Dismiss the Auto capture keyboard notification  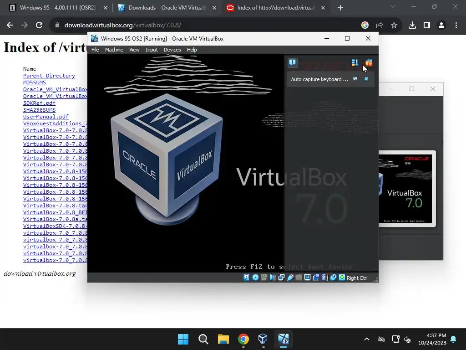click(366, 79)
